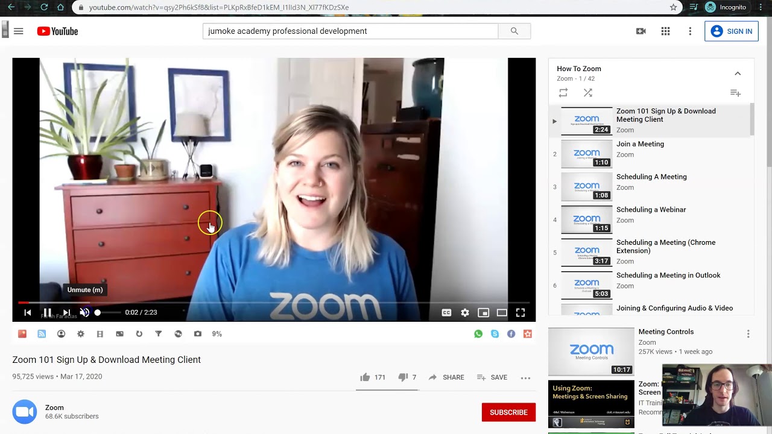Screen dimensions: 772x434
Task: Select Zoom 101 Sign Up playlist item
Action: click(651, 121)
